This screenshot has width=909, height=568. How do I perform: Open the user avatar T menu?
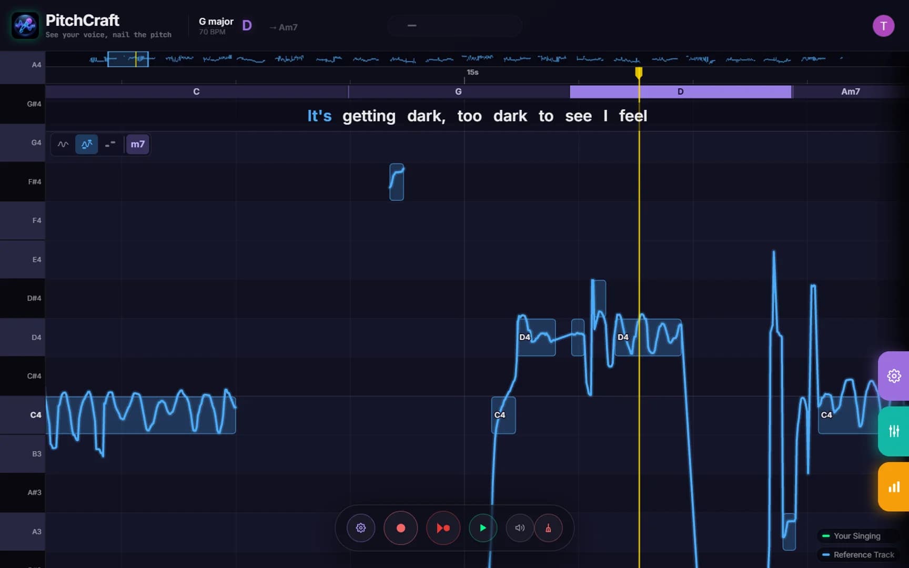click(883, 26)
